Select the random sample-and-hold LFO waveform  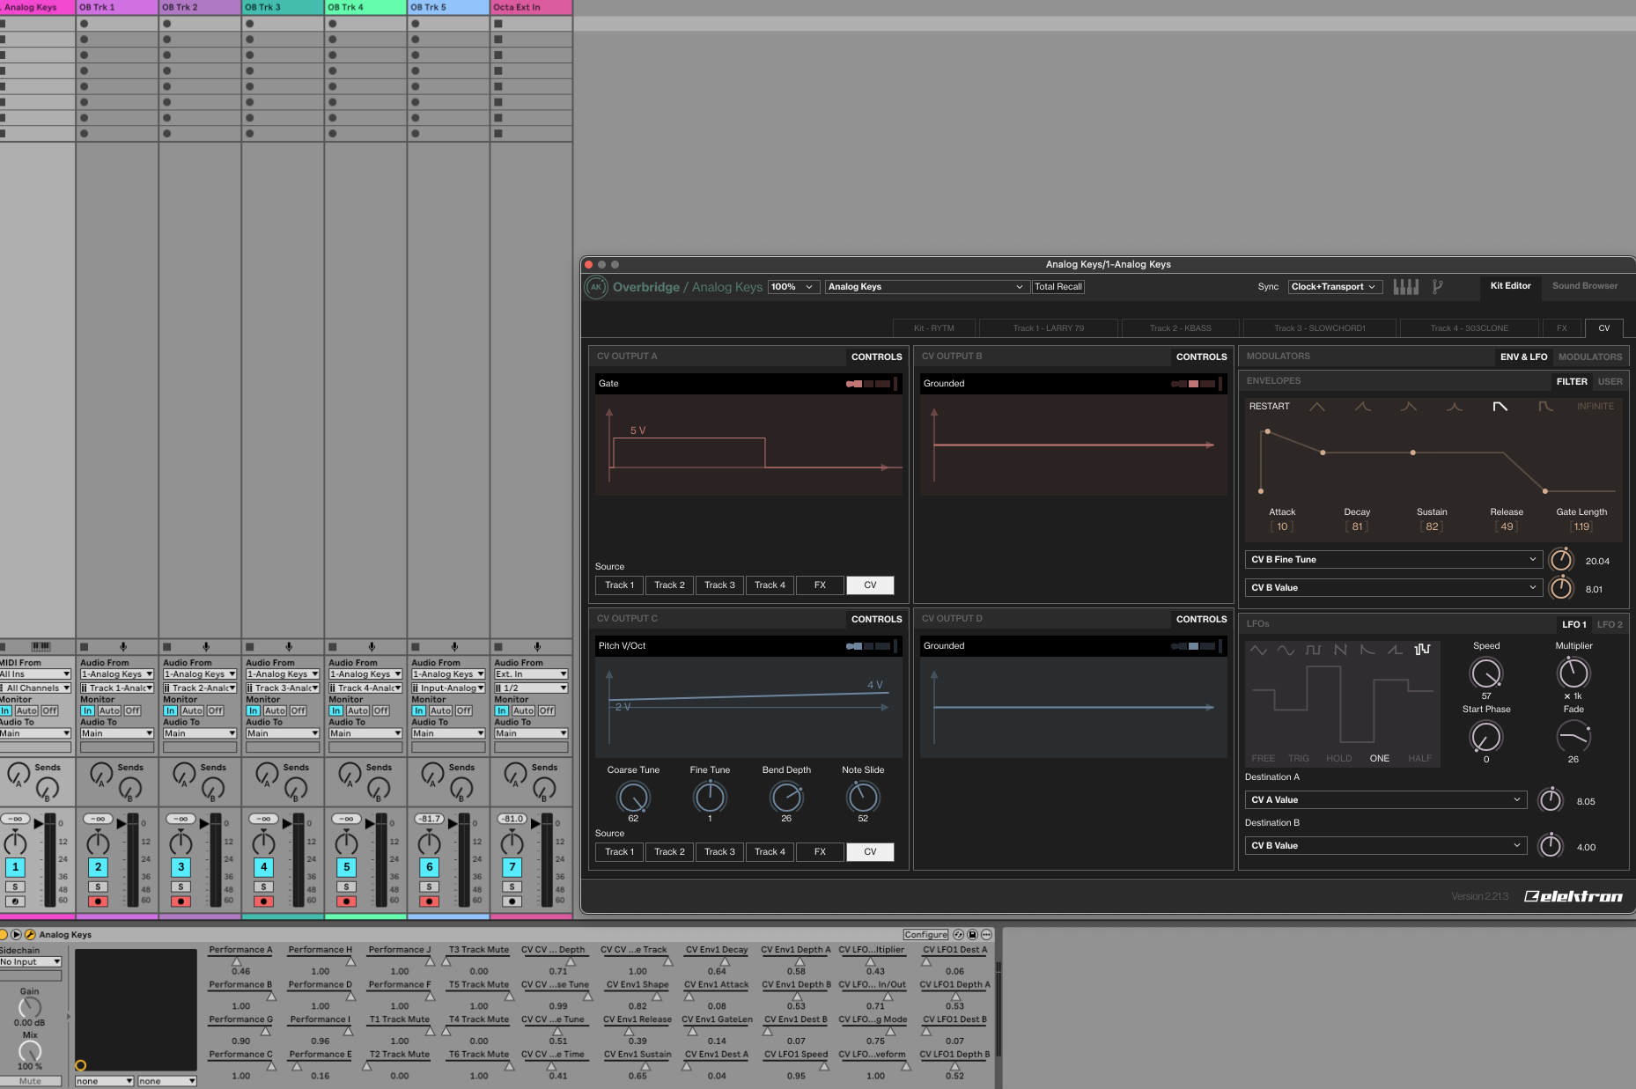pos(1422,650)
